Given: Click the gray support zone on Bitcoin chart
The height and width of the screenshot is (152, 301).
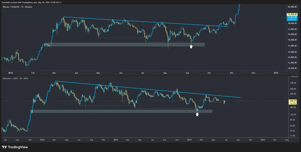Looking at the screenshot, I should (124, 45).
